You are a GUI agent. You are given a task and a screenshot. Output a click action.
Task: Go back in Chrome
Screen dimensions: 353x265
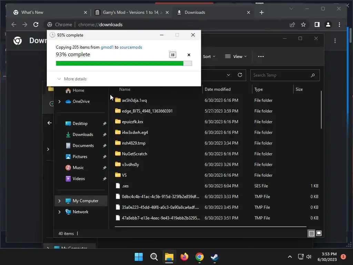pos(14,24)
